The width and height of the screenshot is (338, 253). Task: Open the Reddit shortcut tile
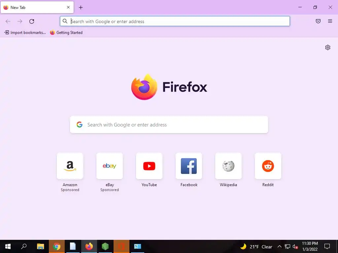click(268, 166)
